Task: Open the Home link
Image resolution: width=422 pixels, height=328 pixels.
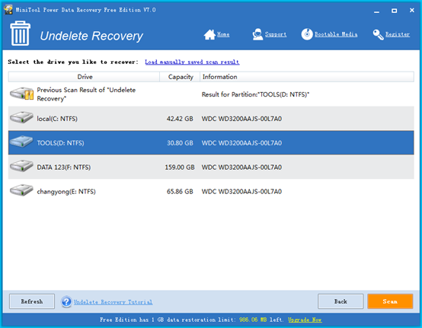Action: [x=223, y=34]
